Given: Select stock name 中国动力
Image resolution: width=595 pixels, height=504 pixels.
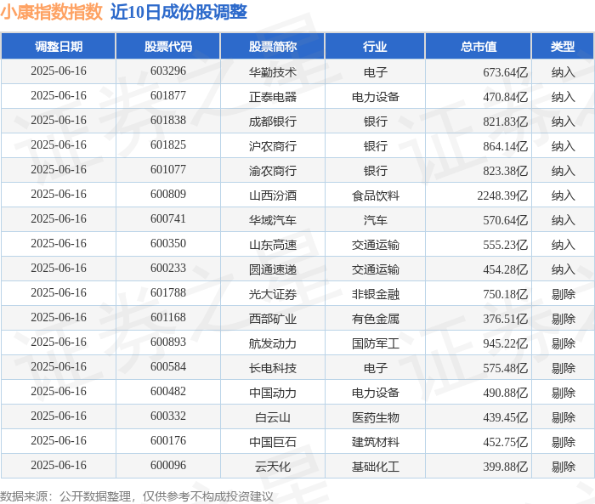Looking at the screenshot, I should [x=273, y=393].
